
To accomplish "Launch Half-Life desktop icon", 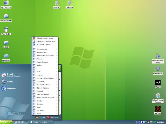I will click(x=158, y=110).
